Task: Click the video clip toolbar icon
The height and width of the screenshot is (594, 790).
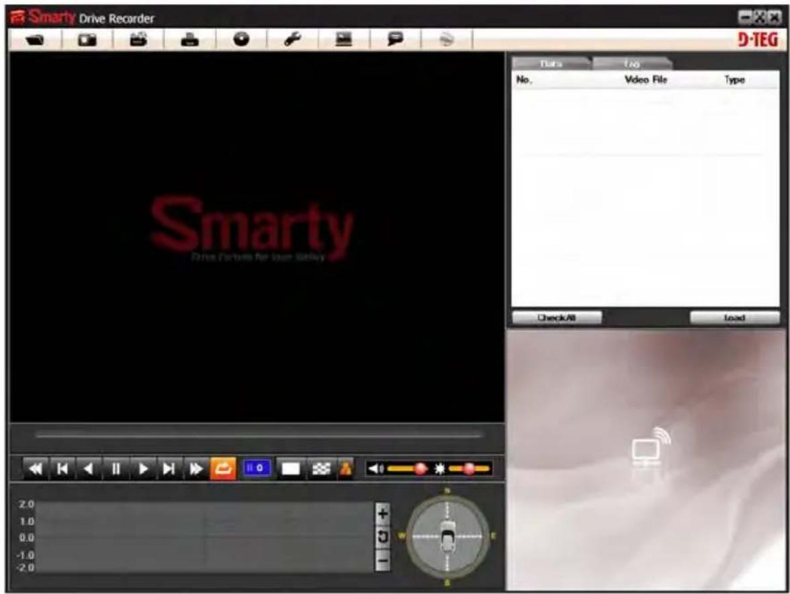Action: (139, 40)
